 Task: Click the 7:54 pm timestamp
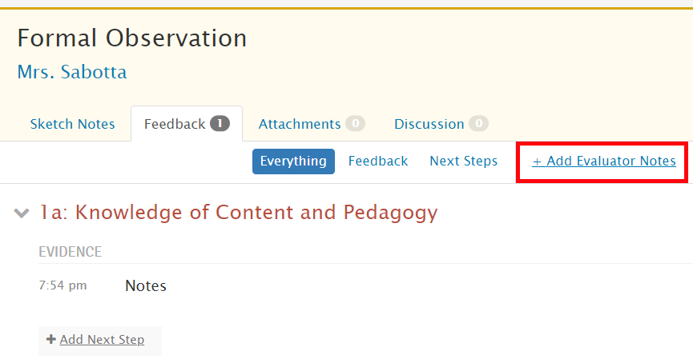(x=62, y=285)
